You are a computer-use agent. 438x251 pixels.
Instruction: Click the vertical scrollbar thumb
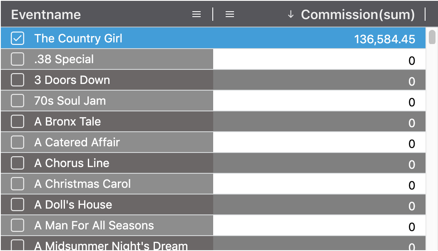(x=432, y=37)
